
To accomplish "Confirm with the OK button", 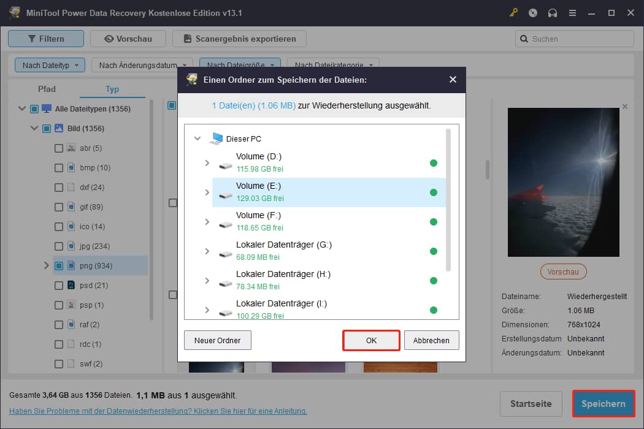I will pyautogui.click(x=371, y=340).
